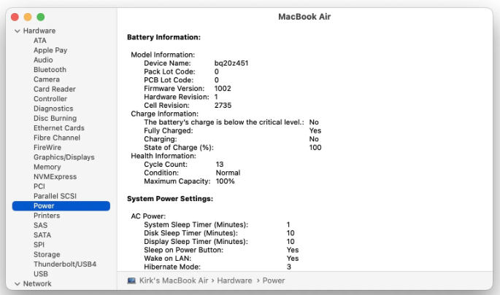
Task: Click the Sleep on Power Button label
Action: (x=183, y=250)
